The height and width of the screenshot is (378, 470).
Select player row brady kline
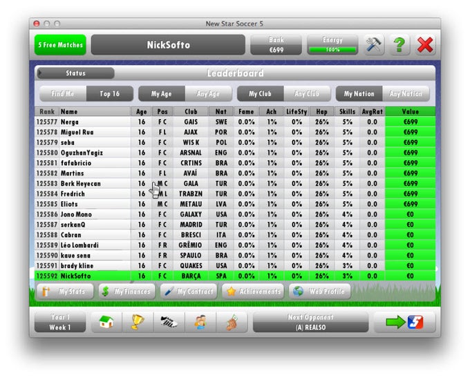(x=235, y=265)
